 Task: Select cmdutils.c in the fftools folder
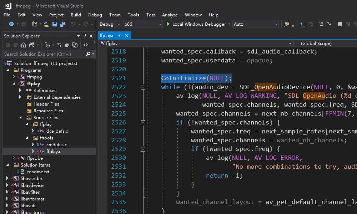click(57, 144)
